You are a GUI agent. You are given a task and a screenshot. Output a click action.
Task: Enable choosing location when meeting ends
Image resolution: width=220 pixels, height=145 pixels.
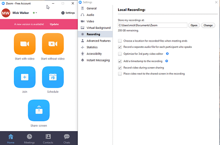[x=120, y=41]
